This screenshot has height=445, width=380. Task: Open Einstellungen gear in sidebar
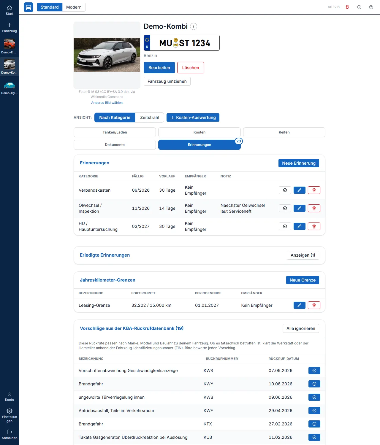[9, 415]
